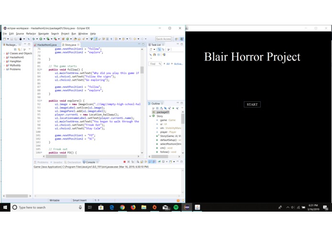Open the Source menu
This screenshot has width=332, height=236.
coord(20,33)
